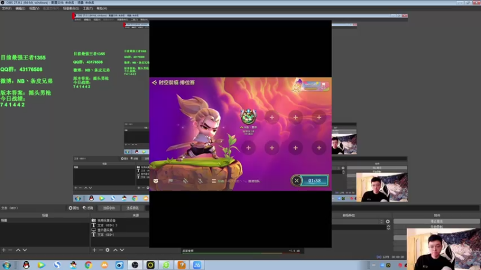Add a new source with the plus icon
This screenshot has height=270, width=481.
94,250
